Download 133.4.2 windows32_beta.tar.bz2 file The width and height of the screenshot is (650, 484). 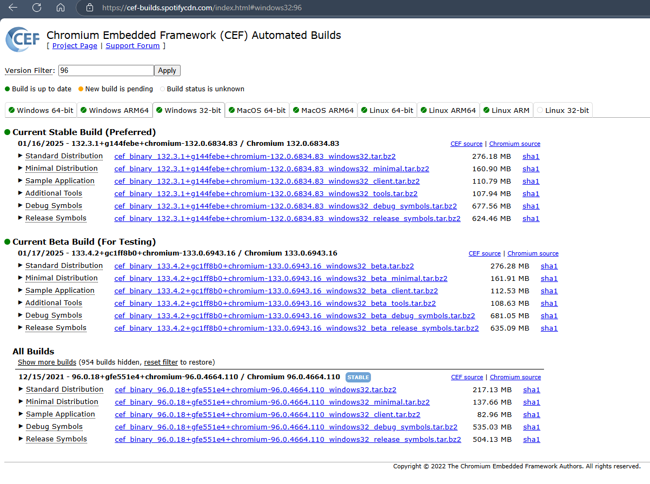(264, 266)
